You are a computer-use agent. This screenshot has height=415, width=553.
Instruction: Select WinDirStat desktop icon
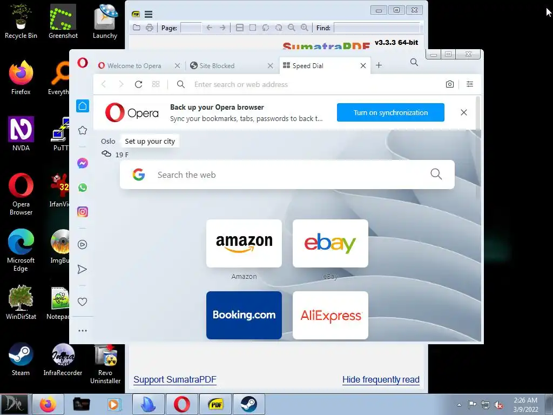(x=21, y=303)
